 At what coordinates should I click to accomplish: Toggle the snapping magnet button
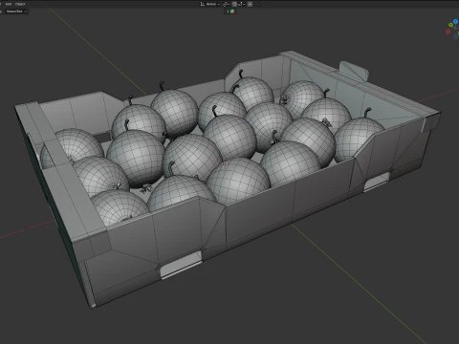pyautogui.click(x=234, y=4)
